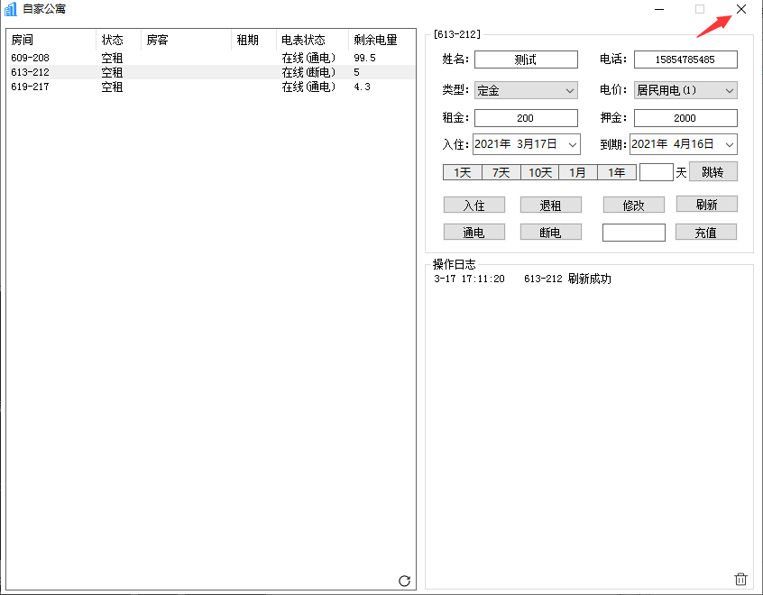Click the trash icon to clear the log

(x=740, y=579)
